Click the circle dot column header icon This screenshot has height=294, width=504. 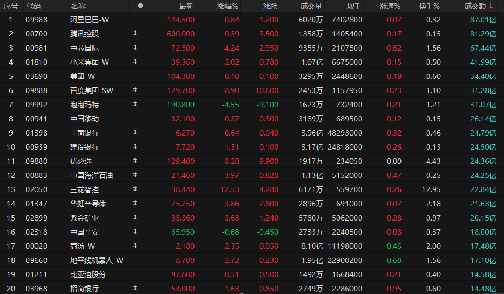coord(141,5)
